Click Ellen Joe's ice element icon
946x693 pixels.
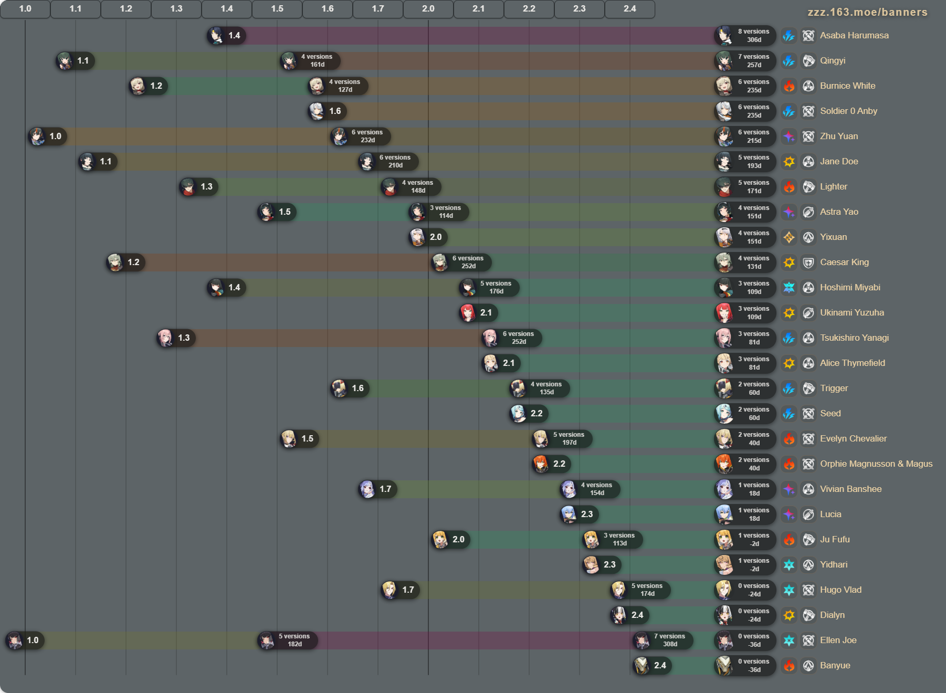(789, 640)
